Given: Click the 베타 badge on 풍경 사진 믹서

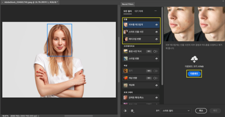Looking at the screenshot, I should click(x=149, y=51).
